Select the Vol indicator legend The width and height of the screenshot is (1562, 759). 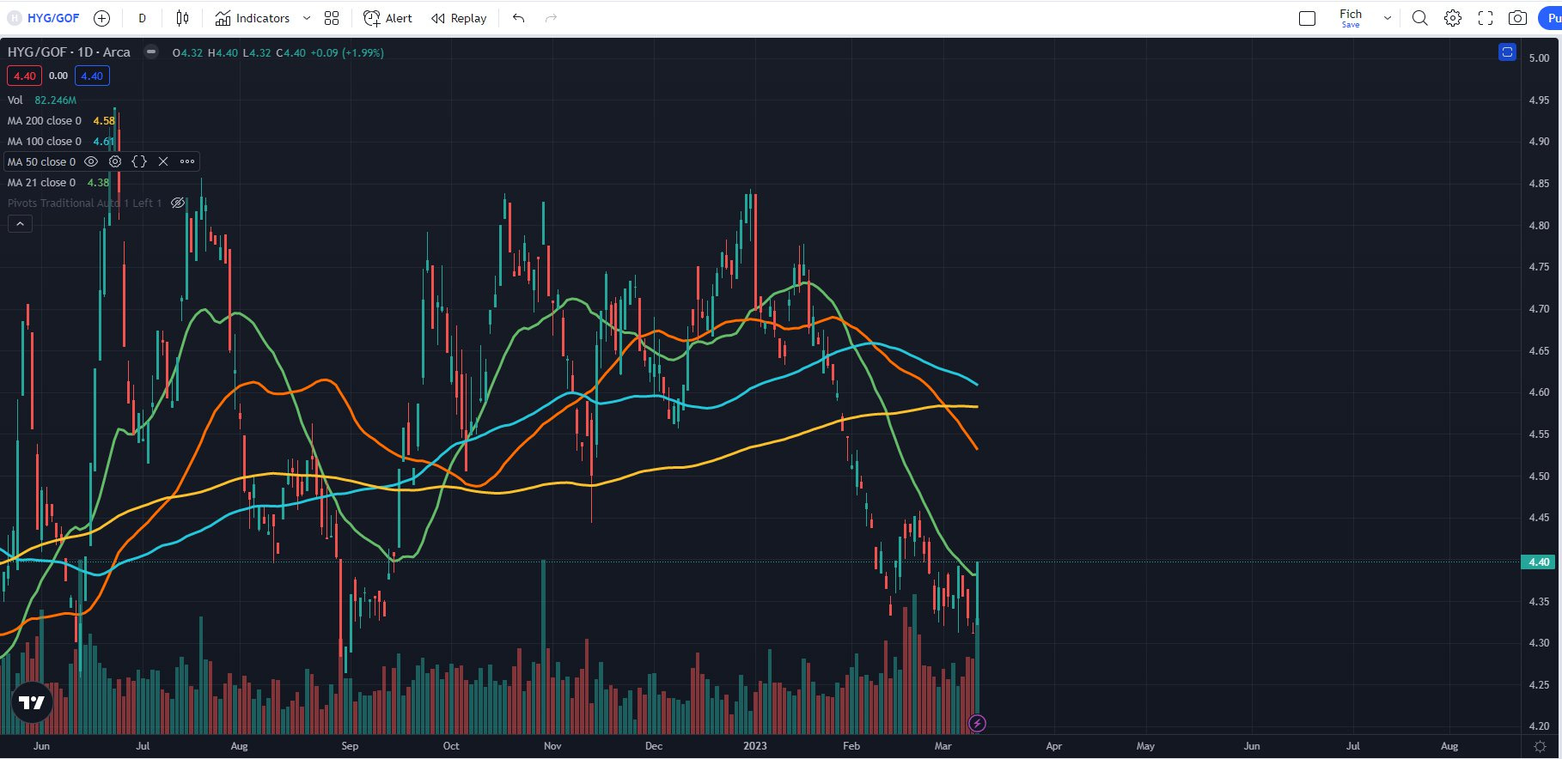pyautogui.click(x=15, y=100)
